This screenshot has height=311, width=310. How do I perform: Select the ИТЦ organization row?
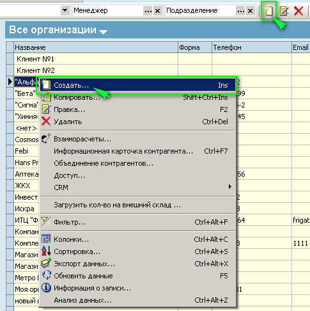26,220
